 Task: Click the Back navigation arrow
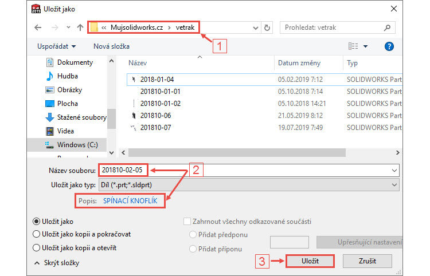pyautogui.click(x=38, y=27)
